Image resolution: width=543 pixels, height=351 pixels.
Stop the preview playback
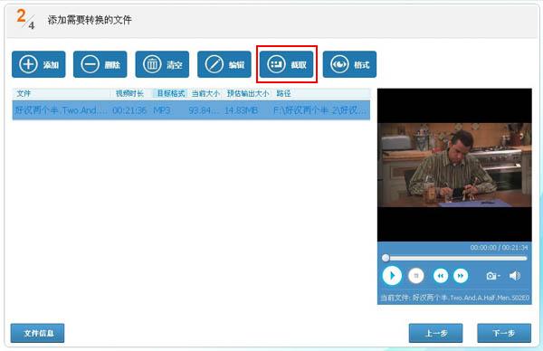(x=416, y=276)
